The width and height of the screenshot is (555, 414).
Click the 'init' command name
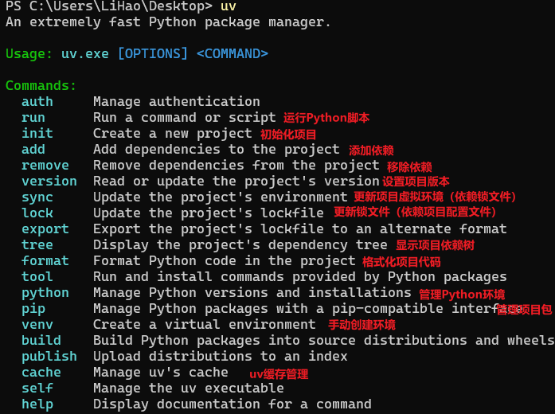click(x=37, y=134)
